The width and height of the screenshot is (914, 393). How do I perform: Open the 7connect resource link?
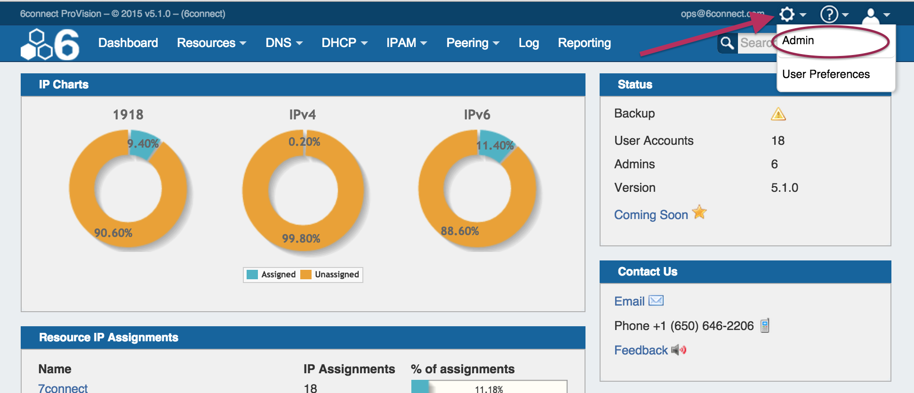[63, 388]
